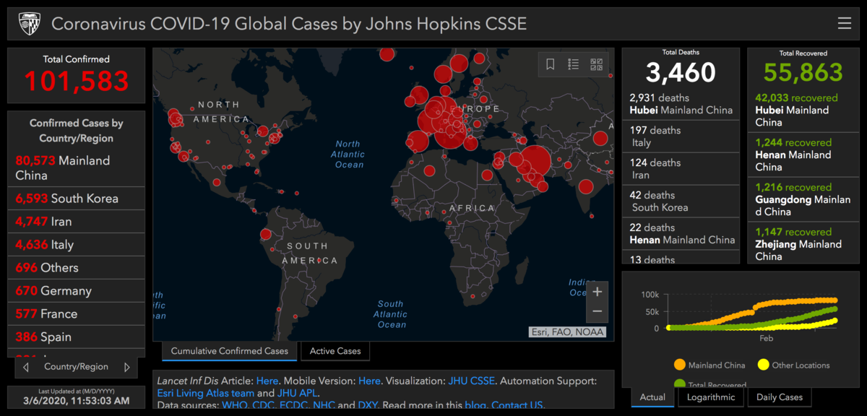The image size is (867, 416).
Task: Select '80,573 Mainland China' in country list
Action: (76, 168)
